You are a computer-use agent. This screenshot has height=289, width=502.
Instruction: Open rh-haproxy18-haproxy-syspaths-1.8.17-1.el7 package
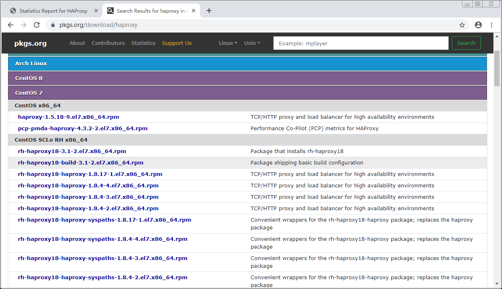point(105,220)
